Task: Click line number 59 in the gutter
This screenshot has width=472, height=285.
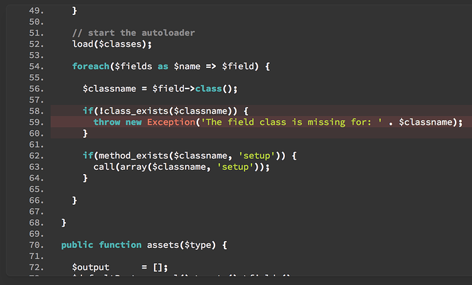Action: point(37,122)
